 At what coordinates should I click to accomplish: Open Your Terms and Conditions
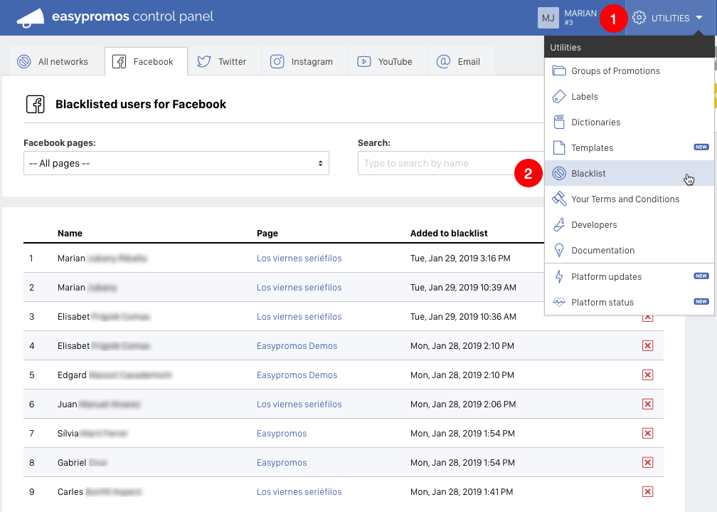click(630, 199)
